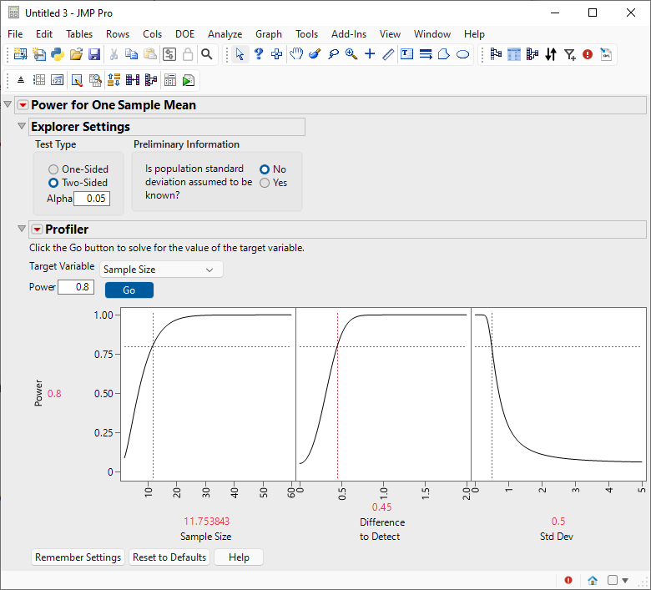The height and width of the screenshot is (590, 651).
Task: Select the Help question-mark tool
Action: (x=258, y=54)
